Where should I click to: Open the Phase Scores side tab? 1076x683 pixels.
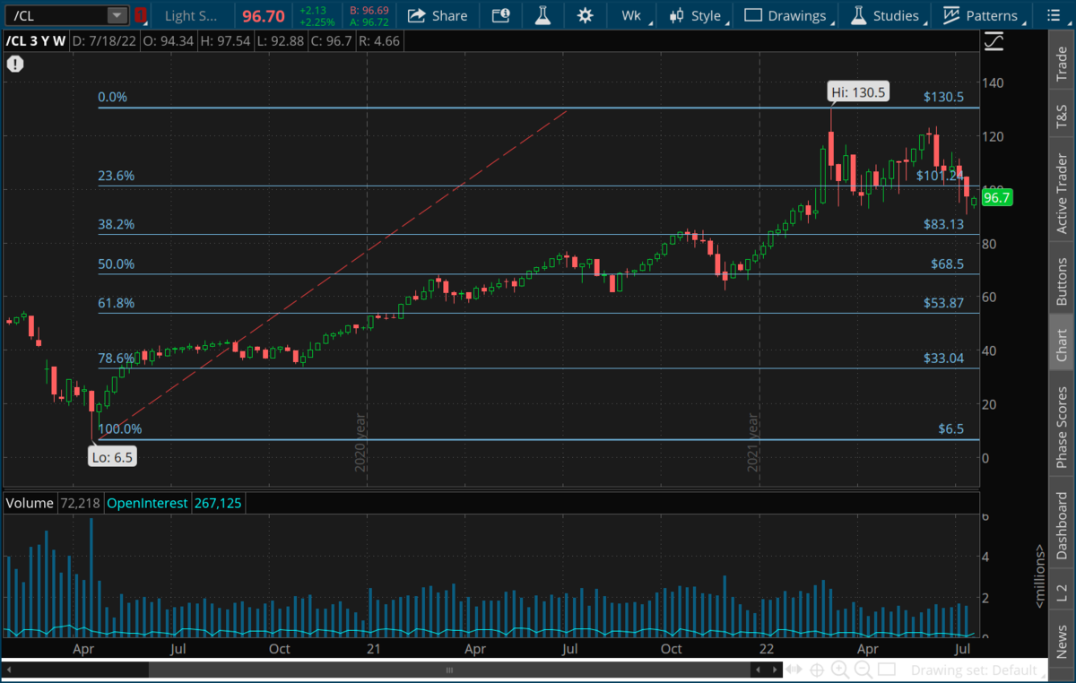pyautogui.click(x=1062, y=428)
